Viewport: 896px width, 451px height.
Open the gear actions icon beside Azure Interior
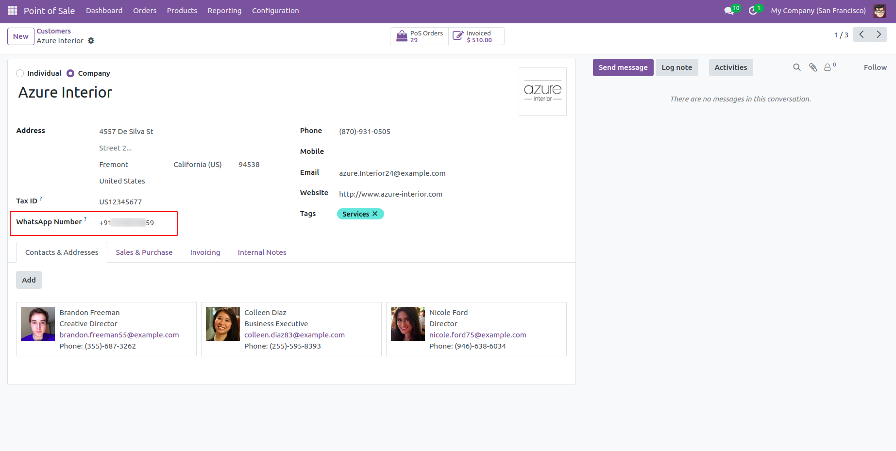pos(91,41)
